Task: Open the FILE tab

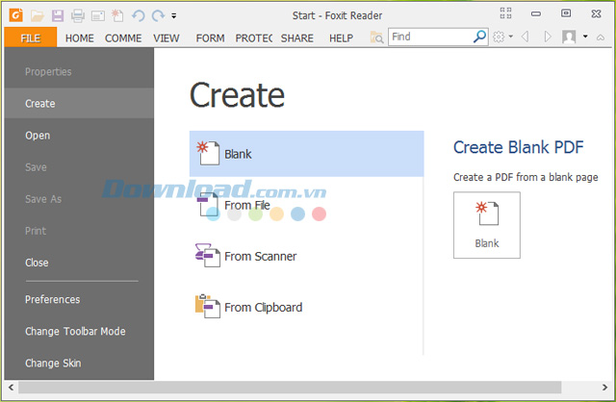Action: (x=31, y=38)
